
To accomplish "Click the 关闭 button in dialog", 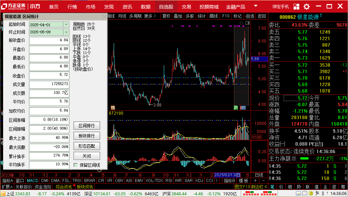I will tap(87, 156).
